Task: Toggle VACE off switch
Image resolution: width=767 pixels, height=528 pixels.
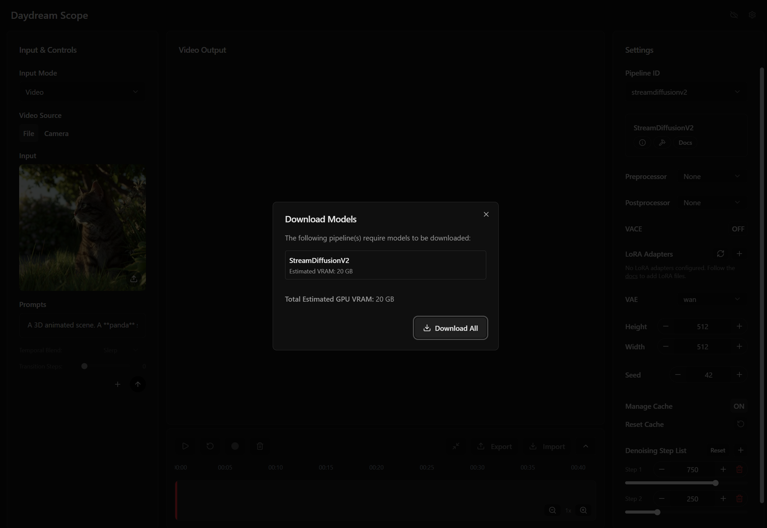Action: (738, 229)
